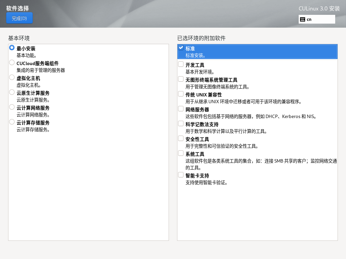Check the 网络服务器 checkbox

[181, 109]
